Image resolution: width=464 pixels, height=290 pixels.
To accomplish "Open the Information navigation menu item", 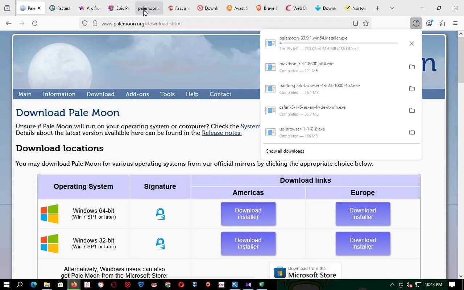I will pos(59,94).
